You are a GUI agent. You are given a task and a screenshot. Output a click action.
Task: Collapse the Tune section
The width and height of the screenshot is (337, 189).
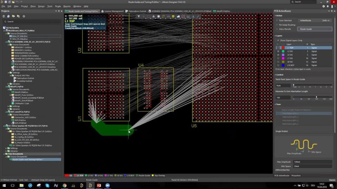tap(275, 104)
